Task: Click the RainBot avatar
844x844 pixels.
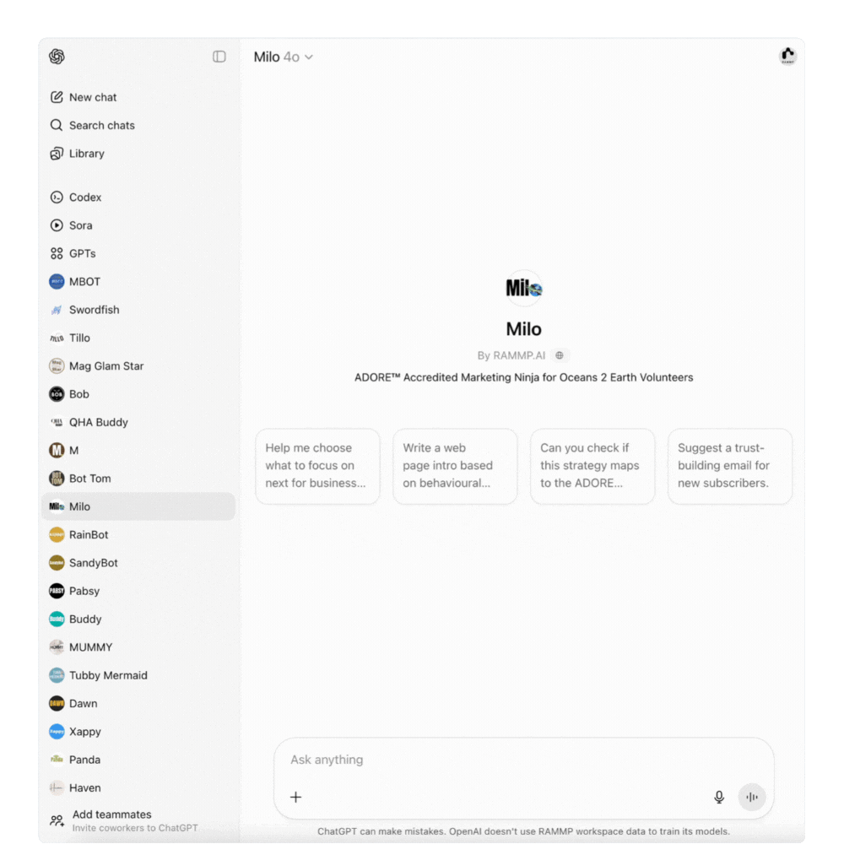Action: [57, 534]
